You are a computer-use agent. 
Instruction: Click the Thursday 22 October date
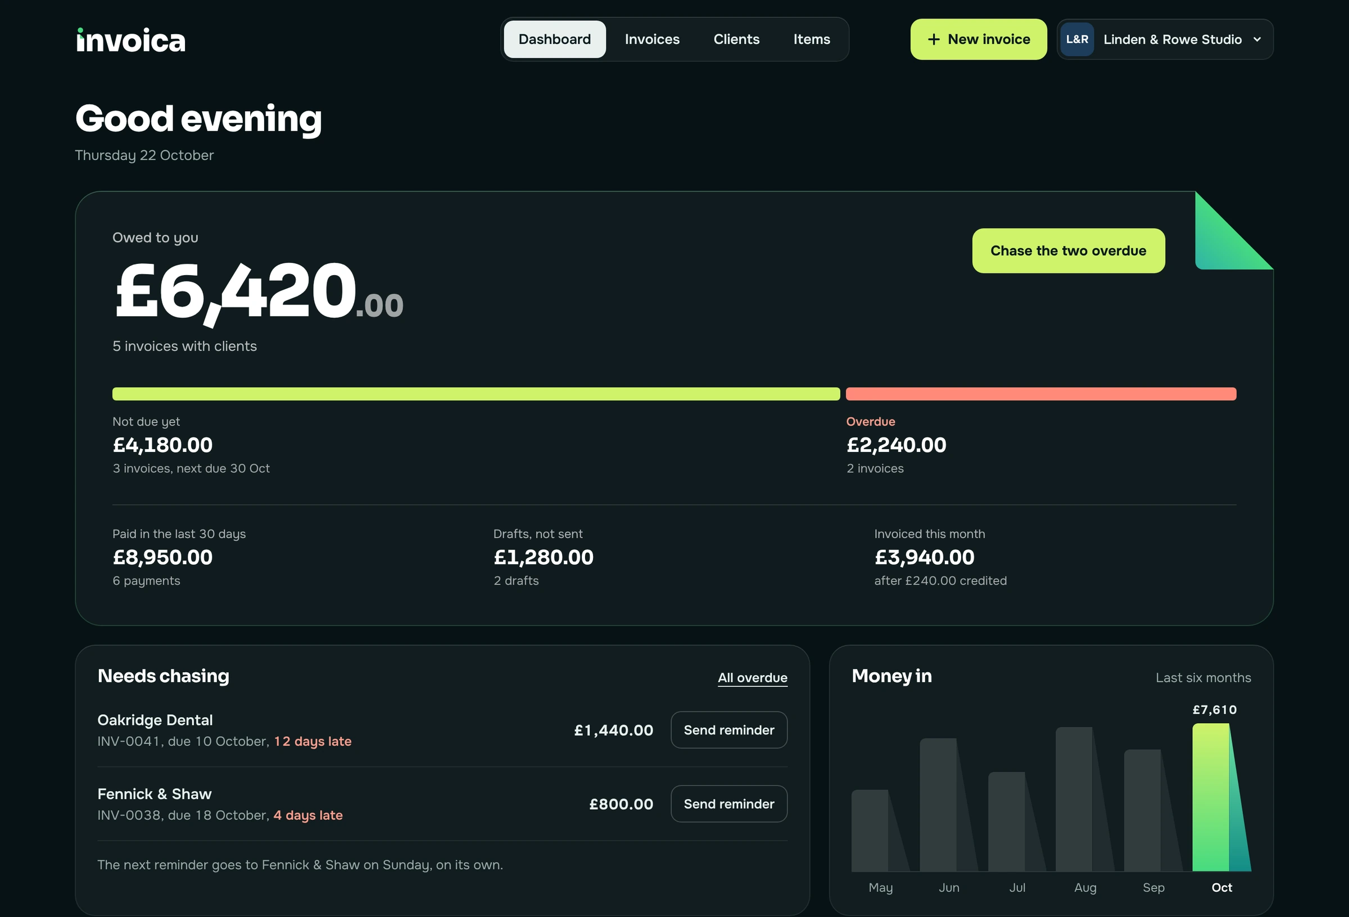pos(144,156)
